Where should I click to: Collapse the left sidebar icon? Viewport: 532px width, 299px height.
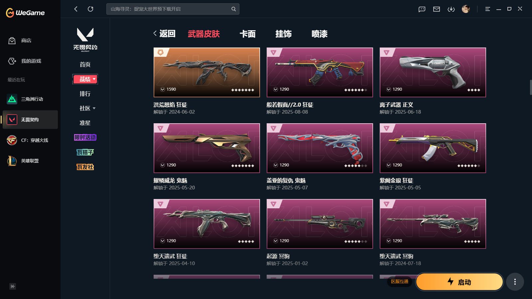tap(13, 286)
